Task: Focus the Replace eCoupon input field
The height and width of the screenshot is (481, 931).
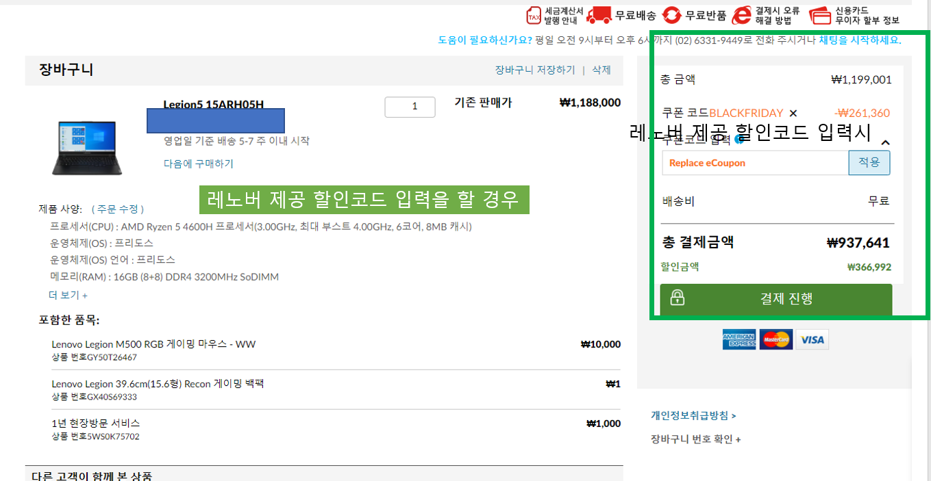Action: [756, 163]
